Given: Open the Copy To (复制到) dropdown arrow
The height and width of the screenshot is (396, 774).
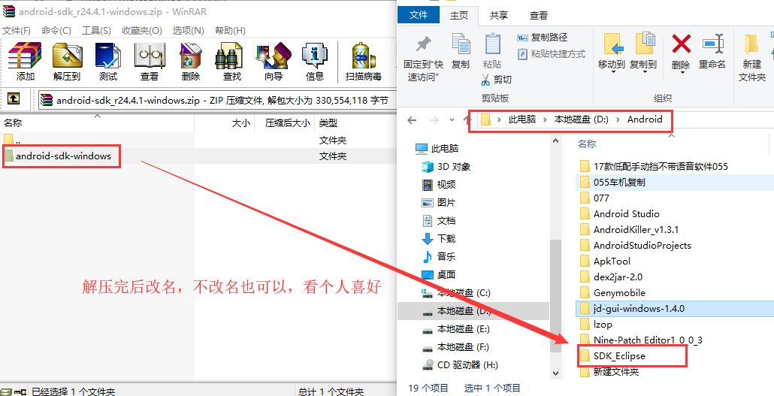Looking at the screenshot, I should coord(644,73).
